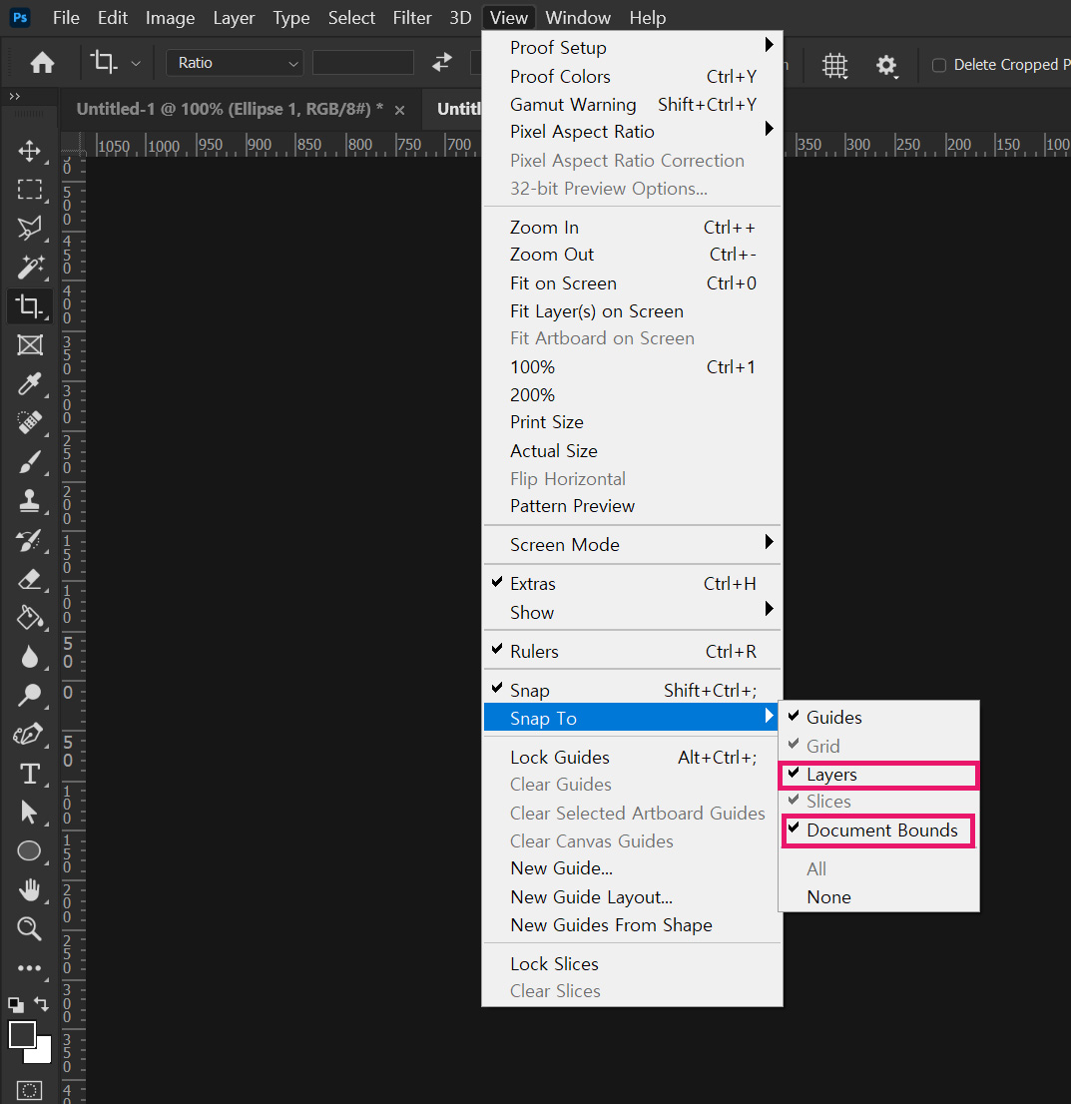Image resolution: width=1071 pixels, height=1104 pixels.
Task: Open the Image menu
Action: click(x=171, y=18)
